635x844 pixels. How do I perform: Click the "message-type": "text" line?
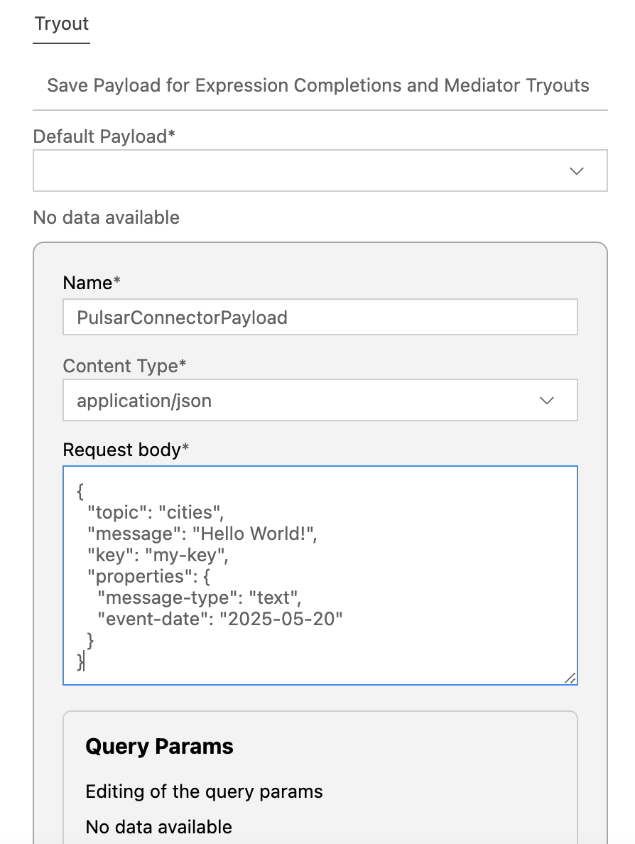pos(199,597)
